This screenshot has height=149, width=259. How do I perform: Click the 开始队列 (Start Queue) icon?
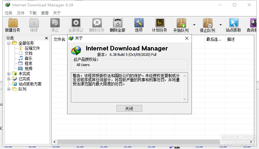tap(181, 23)
